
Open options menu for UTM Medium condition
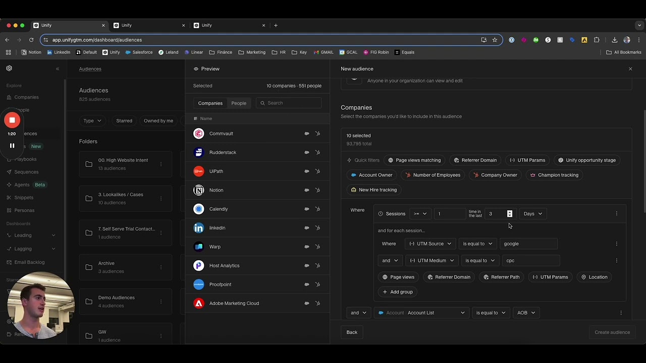616,261
